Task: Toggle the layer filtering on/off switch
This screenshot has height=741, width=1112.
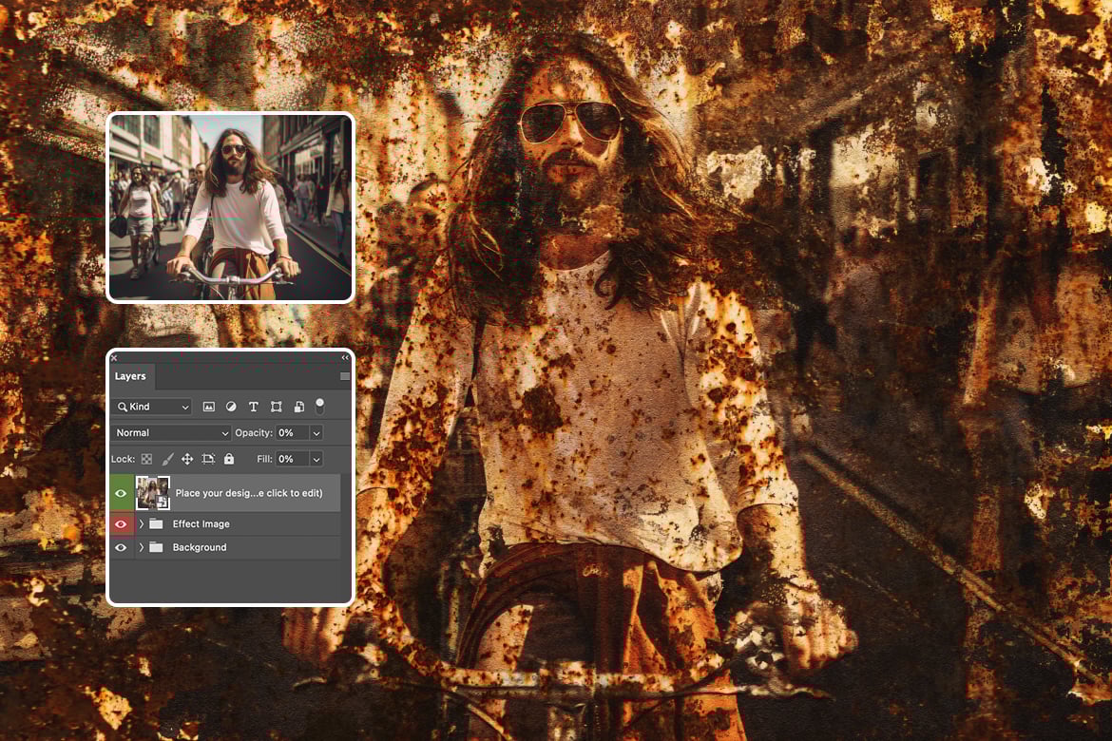Action: [320, 407]
